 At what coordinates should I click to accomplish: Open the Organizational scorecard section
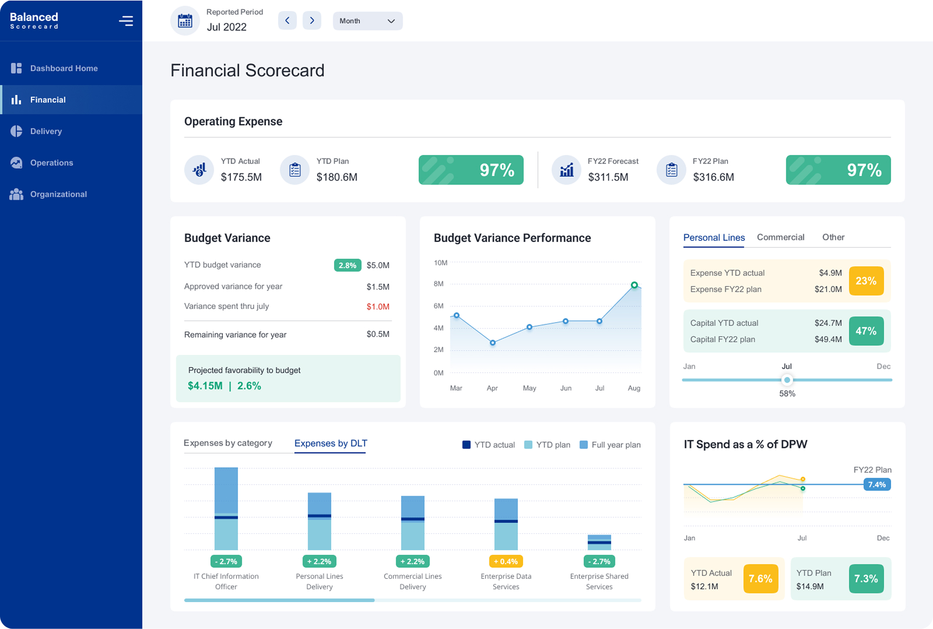click(58, 194)
